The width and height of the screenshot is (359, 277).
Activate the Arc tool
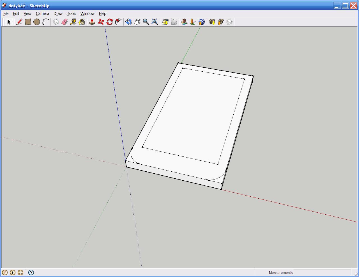pyautogui.click(x=45, y=22)
